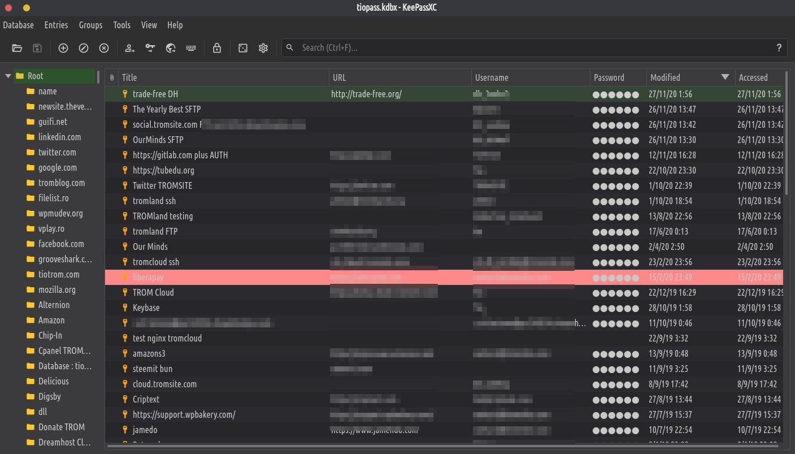
Task: Sort entries by the Username column header
Action: click(x=531, y=77)
